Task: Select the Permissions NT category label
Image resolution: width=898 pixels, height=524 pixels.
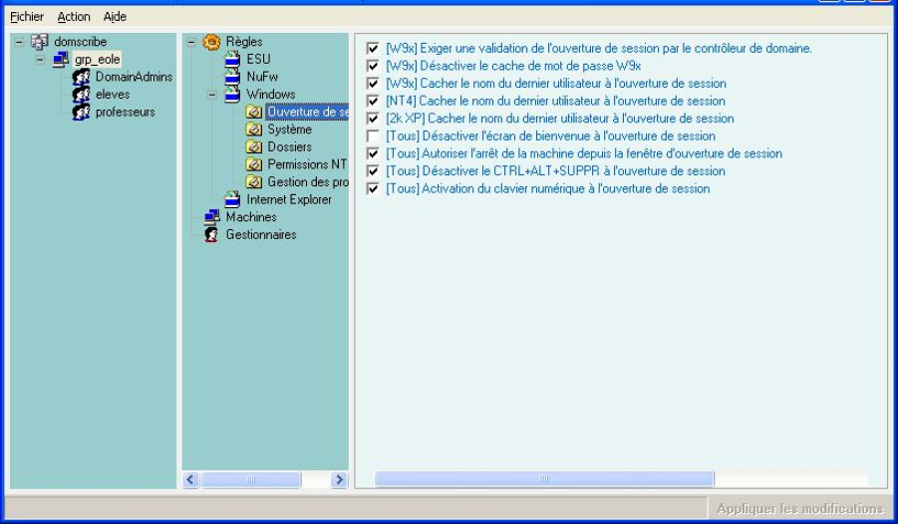Action: coord(308,164)
